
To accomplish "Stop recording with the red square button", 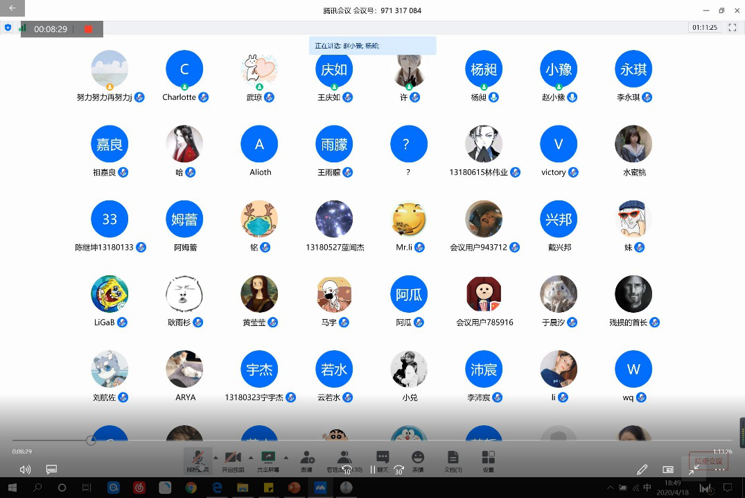I will [x=88, y=29].
